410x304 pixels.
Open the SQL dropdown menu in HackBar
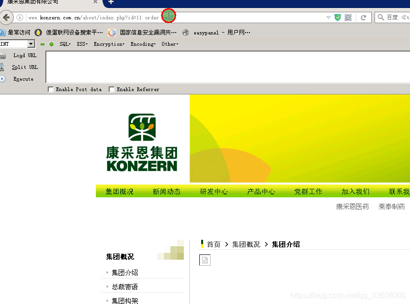(63, 44)
